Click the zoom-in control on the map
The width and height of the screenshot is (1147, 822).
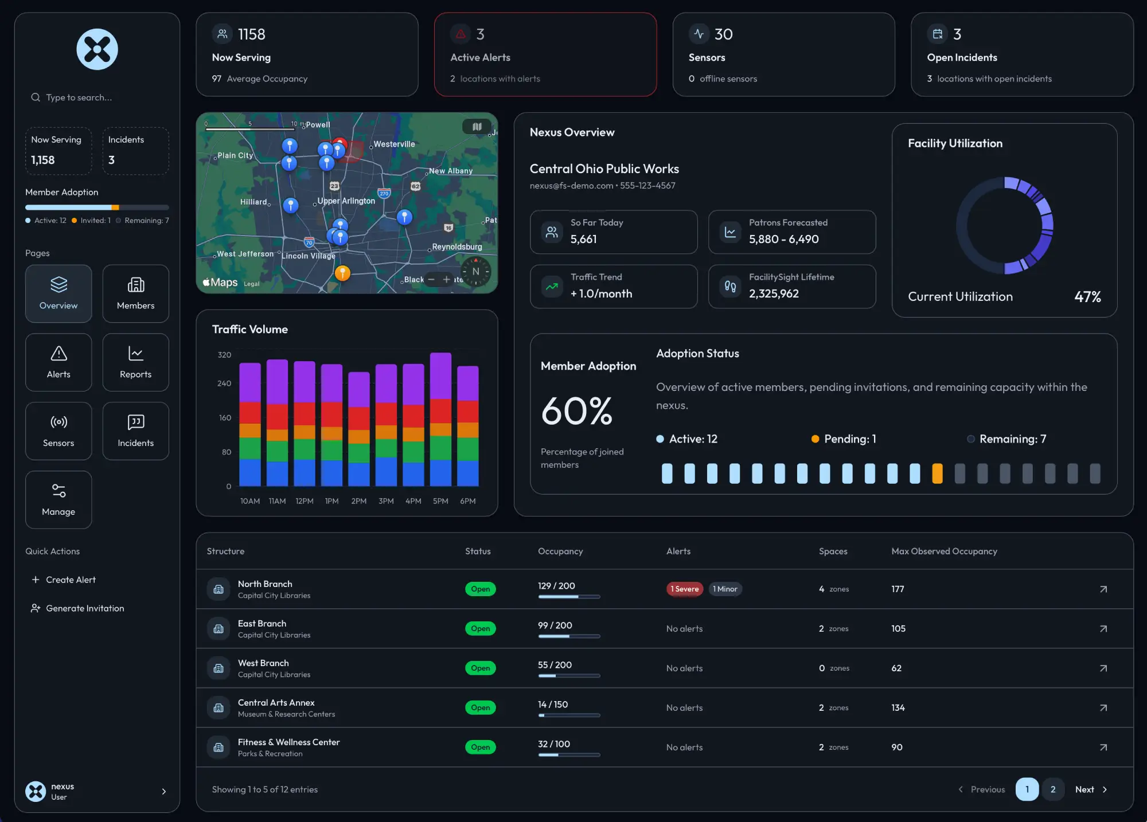click(x=447, y=279)
